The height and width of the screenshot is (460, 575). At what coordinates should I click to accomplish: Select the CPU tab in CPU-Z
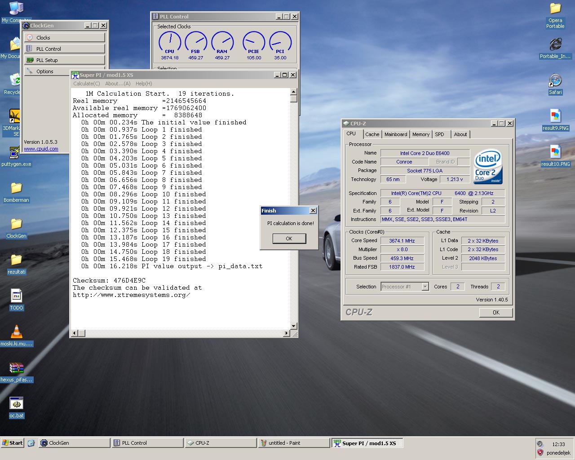351,134
